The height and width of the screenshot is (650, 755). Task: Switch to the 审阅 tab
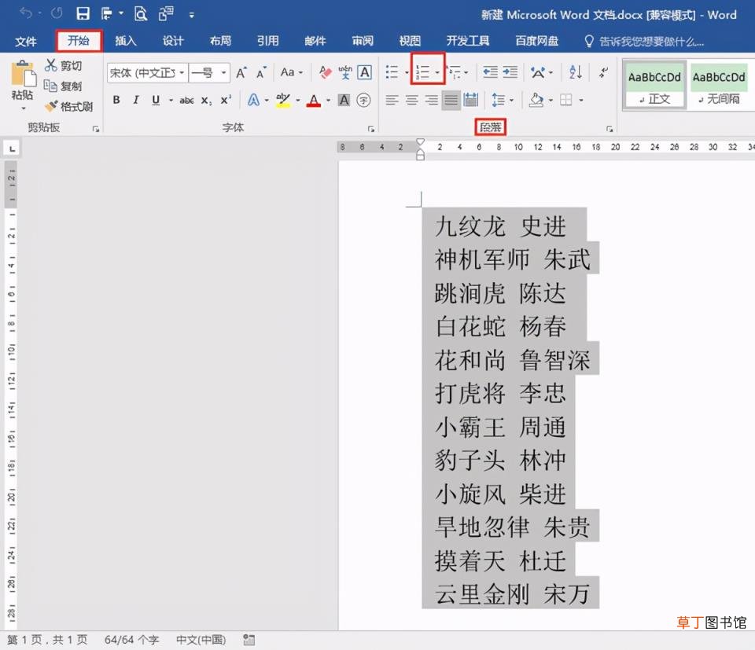363,41
